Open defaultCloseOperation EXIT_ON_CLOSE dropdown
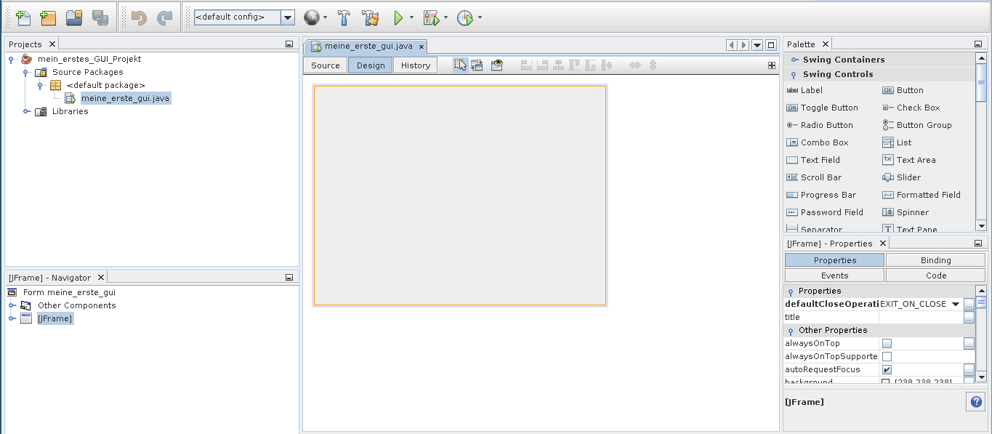The image size is (992, 434). [956, 304]
